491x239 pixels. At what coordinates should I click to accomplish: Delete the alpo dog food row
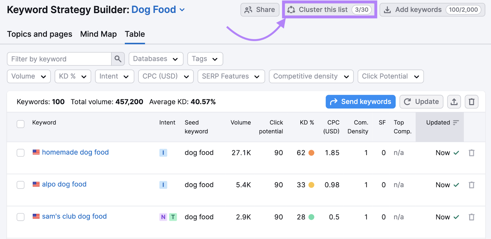(471, 185)
